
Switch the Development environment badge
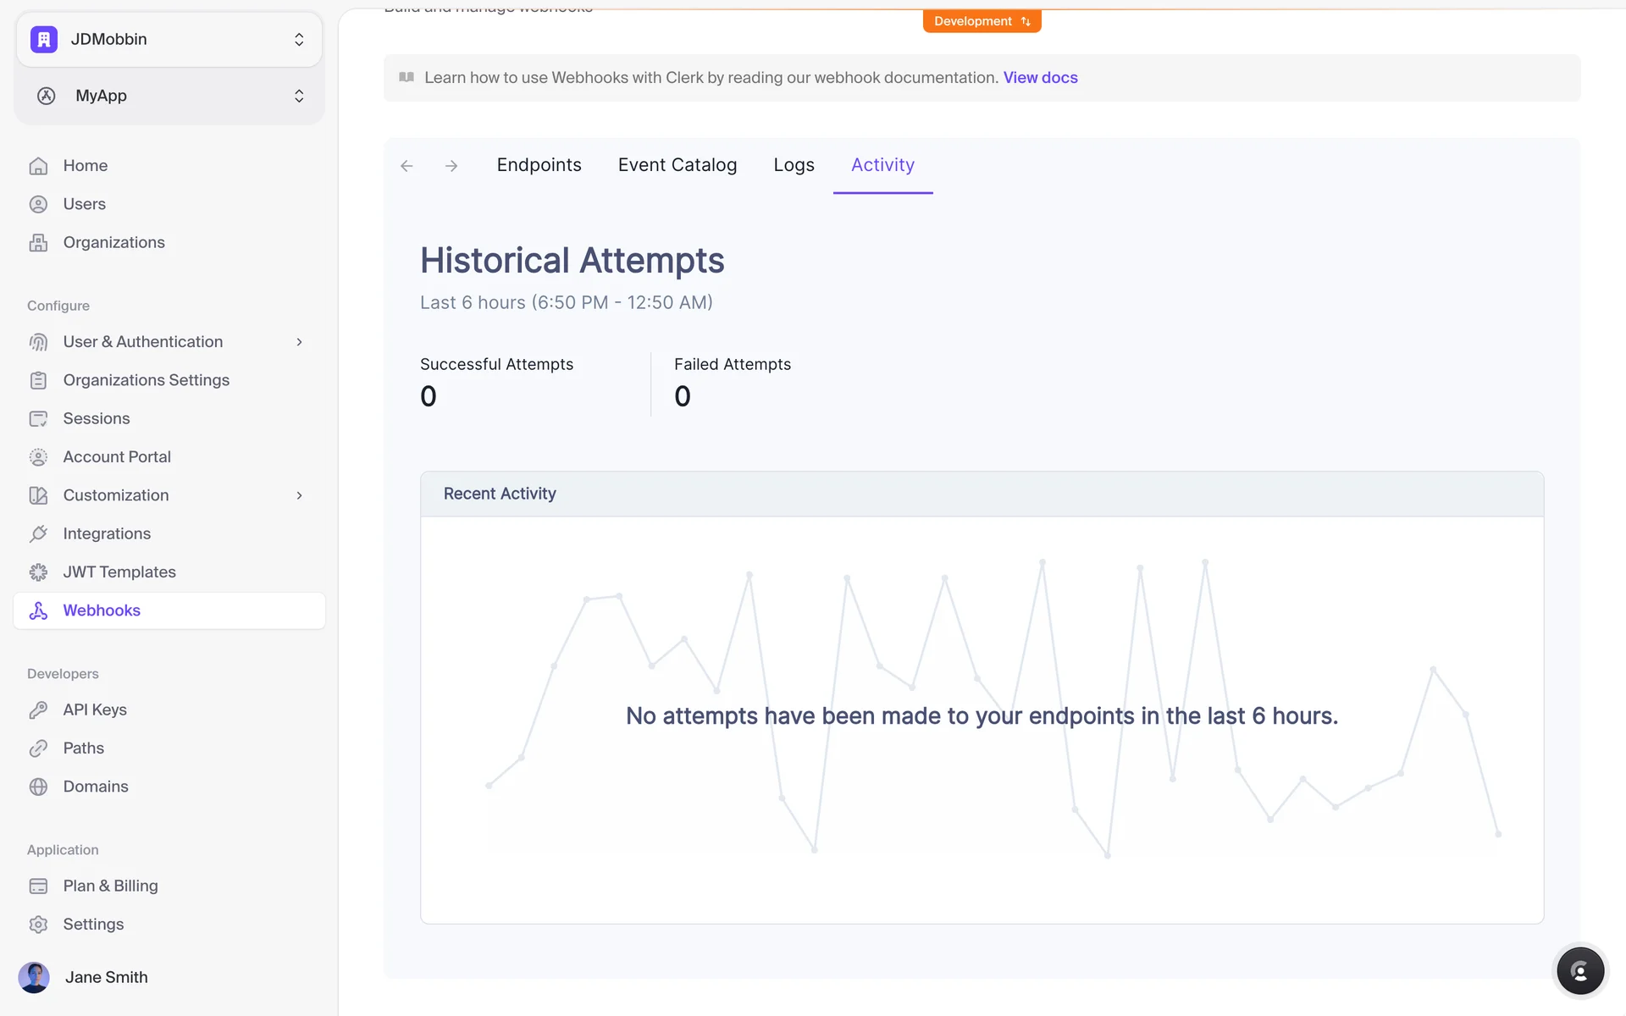pos(982,21)
